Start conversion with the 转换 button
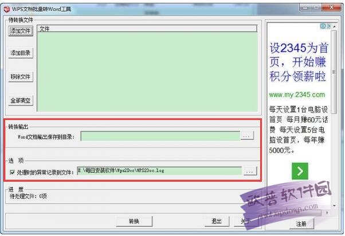The width and height of the screenshot is (345, 236). 134,221
